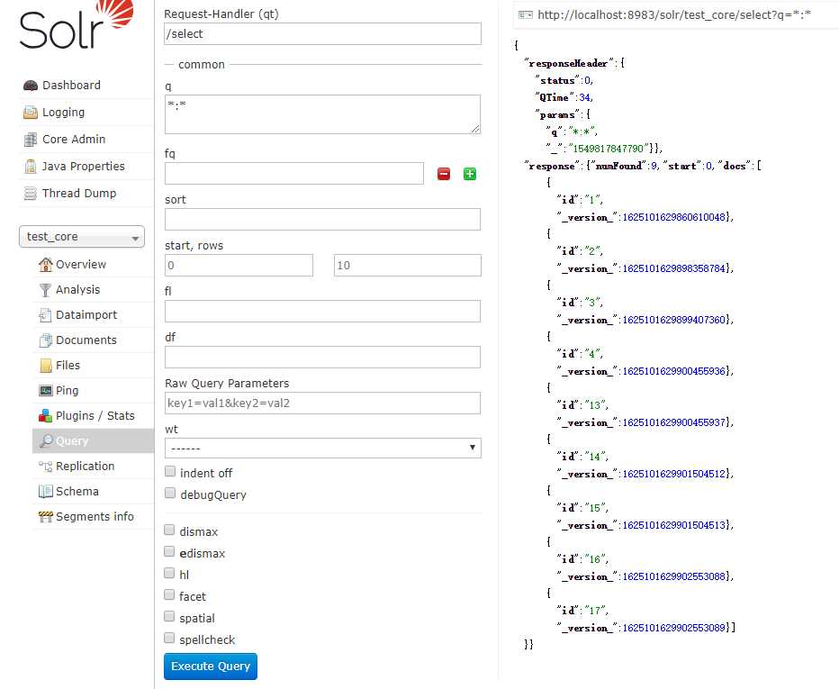Check the facet option
The width and height of the screenshot is (839, 689).
[x=169, y=594]
